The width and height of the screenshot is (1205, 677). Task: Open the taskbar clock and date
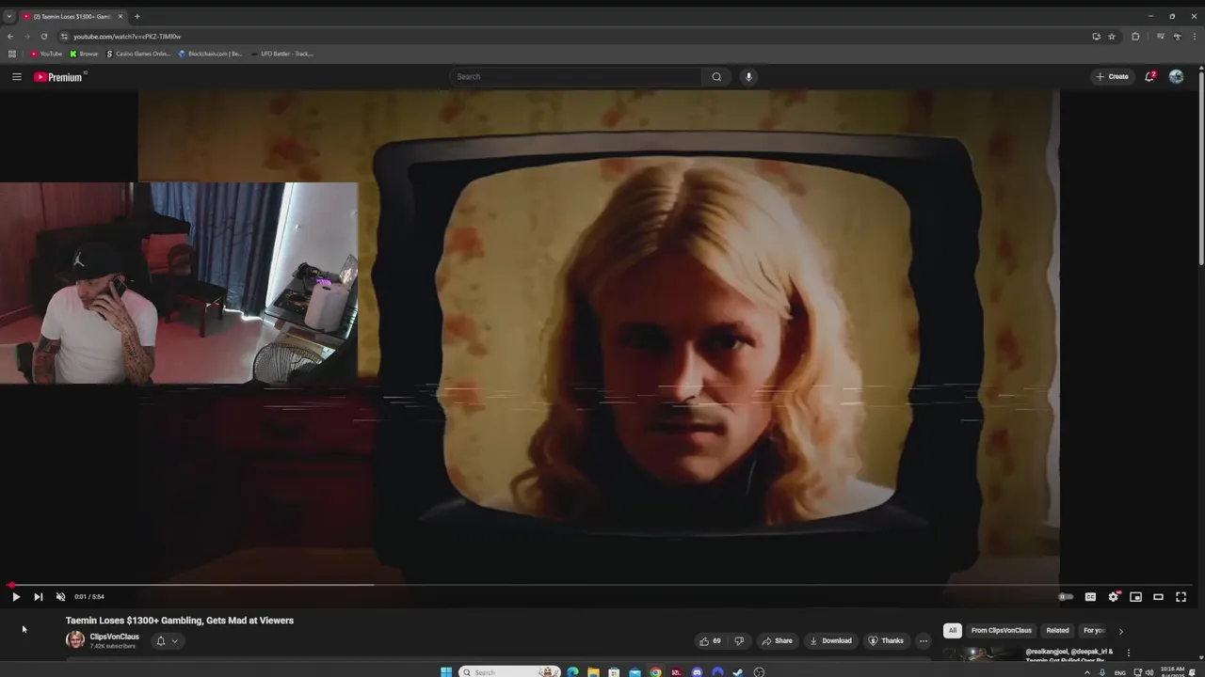pos(1173,671)
